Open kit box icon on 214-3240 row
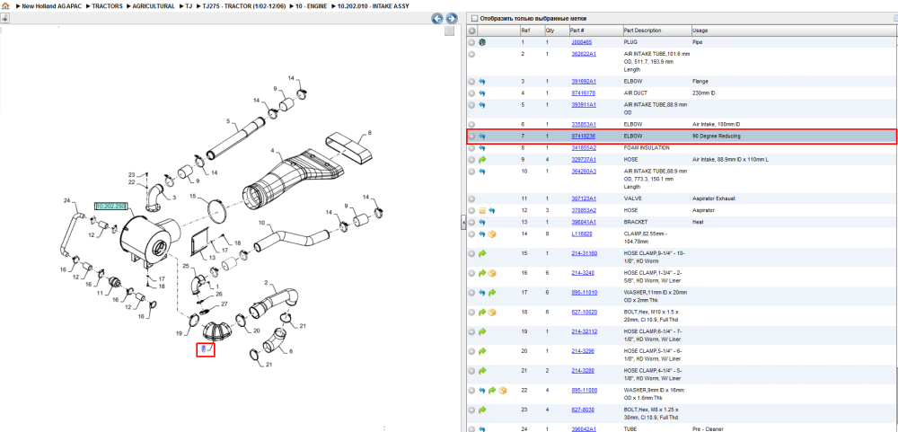Viewport: 898px width, 432px height. click(x=492, y=273)
